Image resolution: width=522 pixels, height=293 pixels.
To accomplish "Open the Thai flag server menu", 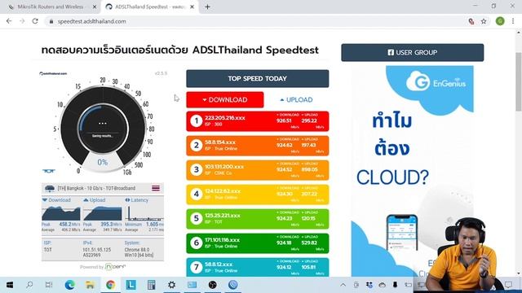I will point(156,188).
